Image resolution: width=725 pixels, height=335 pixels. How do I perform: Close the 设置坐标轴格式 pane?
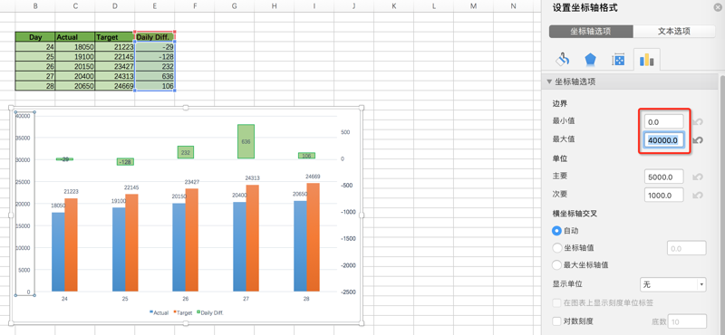717,7
